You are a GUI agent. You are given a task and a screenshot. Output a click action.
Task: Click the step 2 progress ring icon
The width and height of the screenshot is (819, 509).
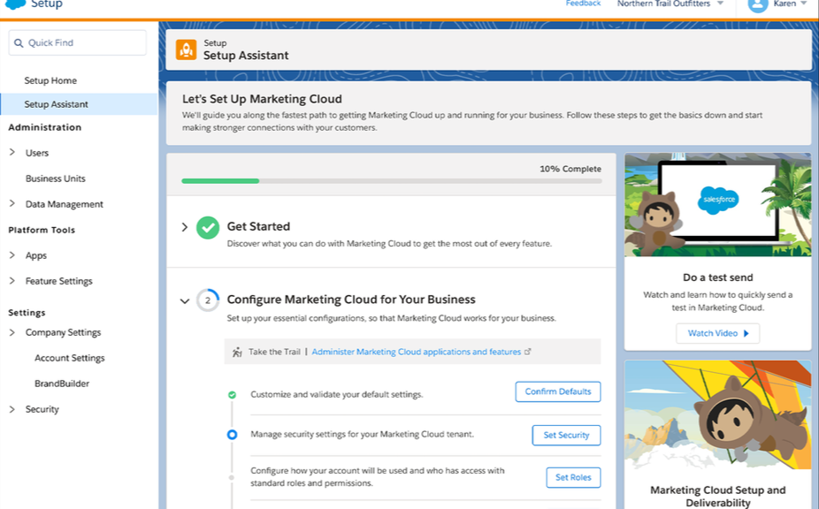[x=208, y=300]
